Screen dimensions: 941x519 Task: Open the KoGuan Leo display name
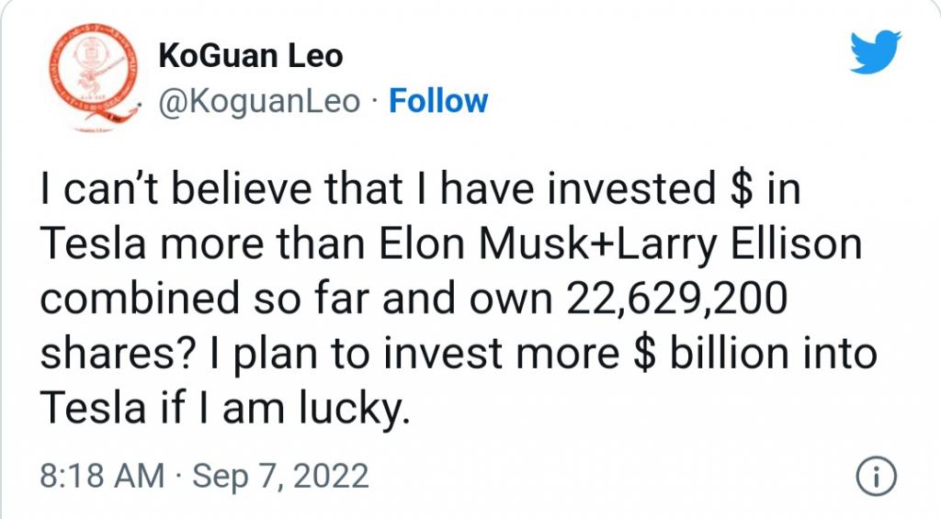(250, 56)
